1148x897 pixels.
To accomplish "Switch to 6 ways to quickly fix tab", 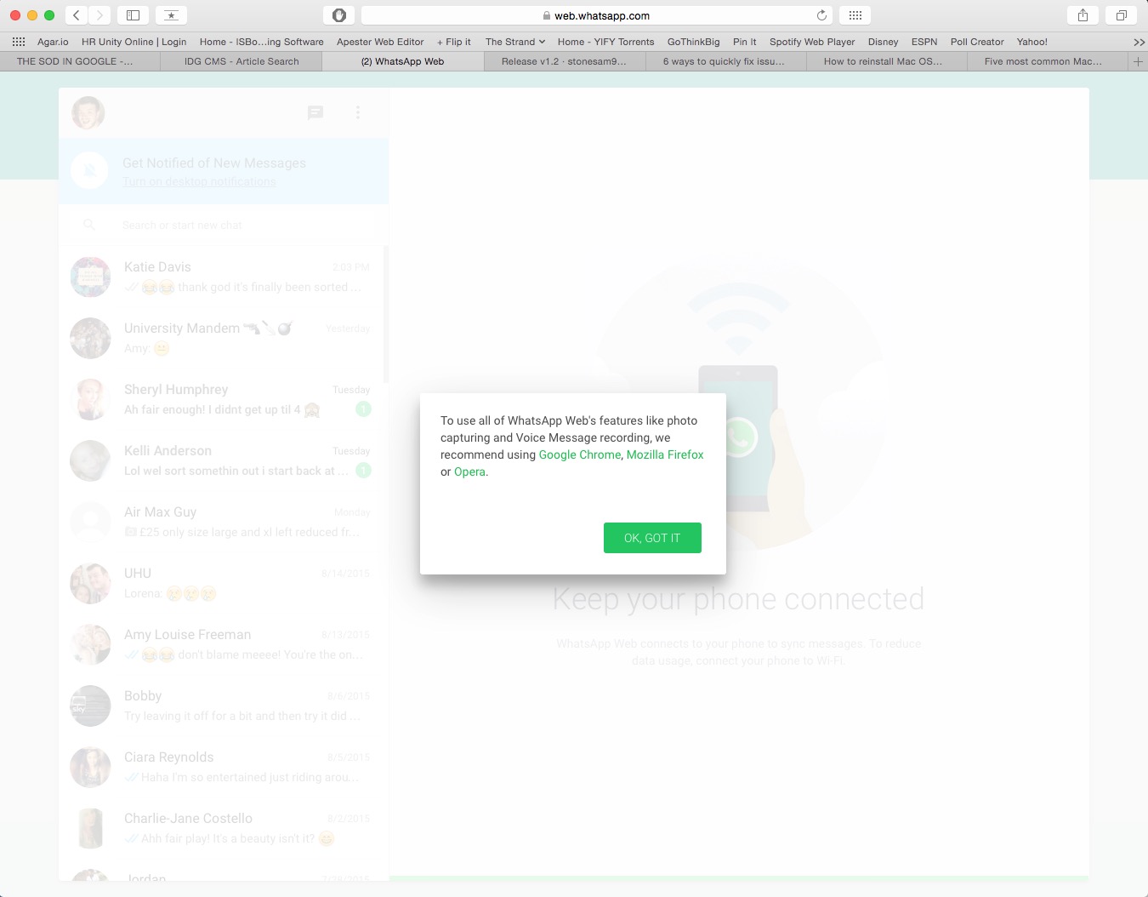I will [x=725, y=61].
